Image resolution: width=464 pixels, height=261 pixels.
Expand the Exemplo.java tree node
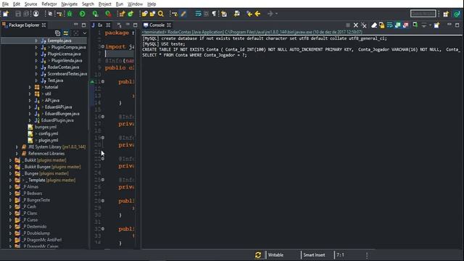click(x=36, y=41)
